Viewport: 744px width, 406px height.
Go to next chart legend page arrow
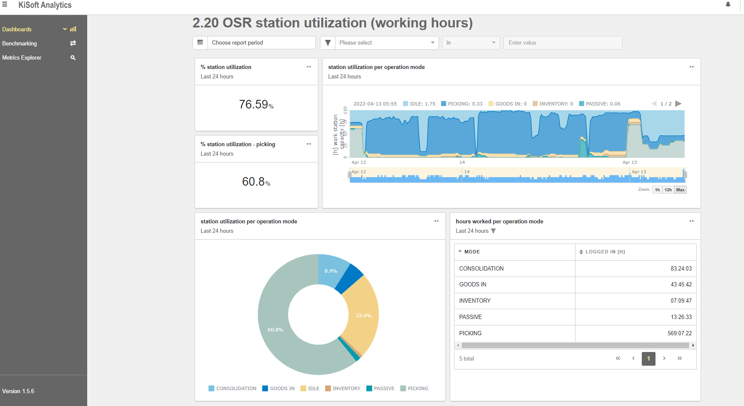pyautogui.click(x=678, y=104)
